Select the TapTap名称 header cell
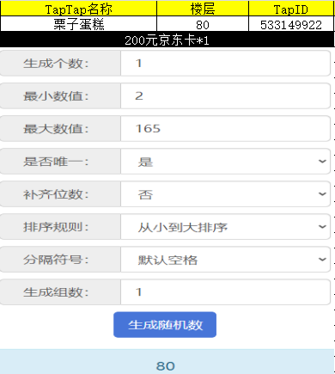The image size is (335, 374). [79, 9]
